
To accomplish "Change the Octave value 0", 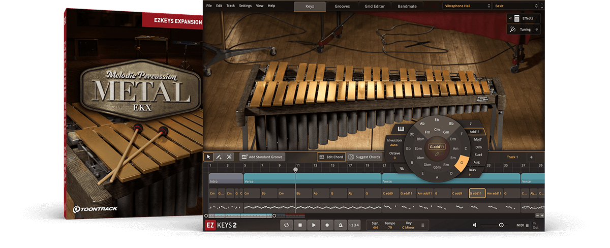I will (394, 156).
